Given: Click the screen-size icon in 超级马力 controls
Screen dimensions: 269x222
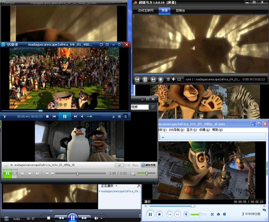Looking at the screenshot, I should (179, 80).
